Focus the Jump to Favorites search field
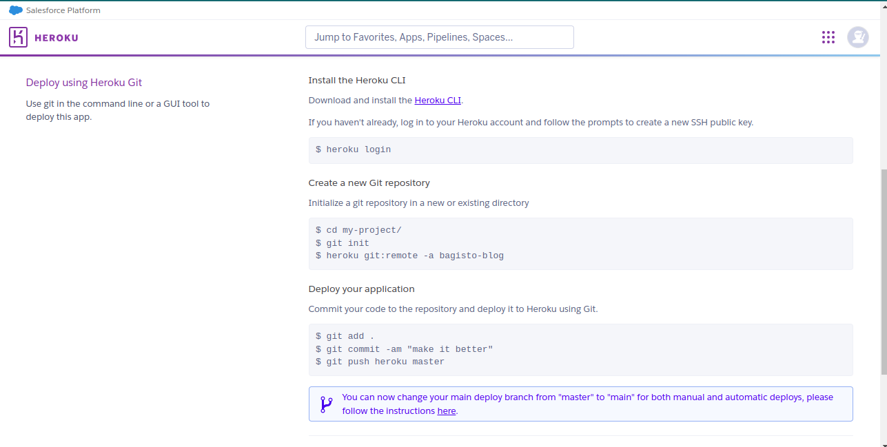887x447 pixels. [x=440, y=37]
